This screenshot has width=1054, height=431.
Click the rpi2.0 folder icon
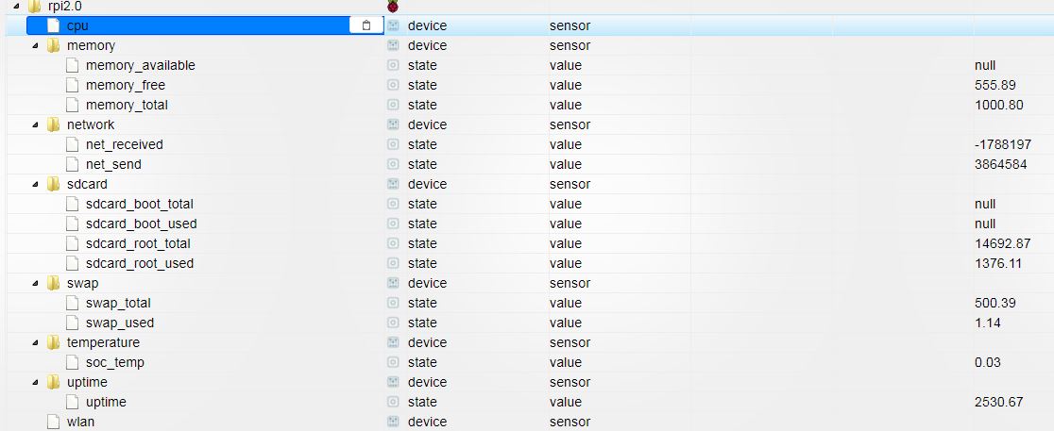click(x=34, y=6)
